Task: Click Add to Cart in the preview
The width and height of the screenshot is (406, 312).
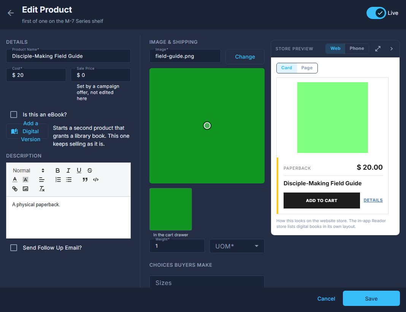Action: (x=322, y=201)
